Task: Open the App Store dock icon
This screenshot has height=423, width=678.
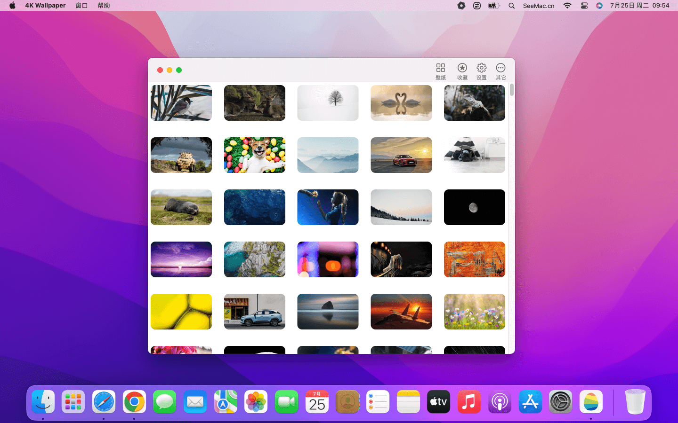Action: 530,402
